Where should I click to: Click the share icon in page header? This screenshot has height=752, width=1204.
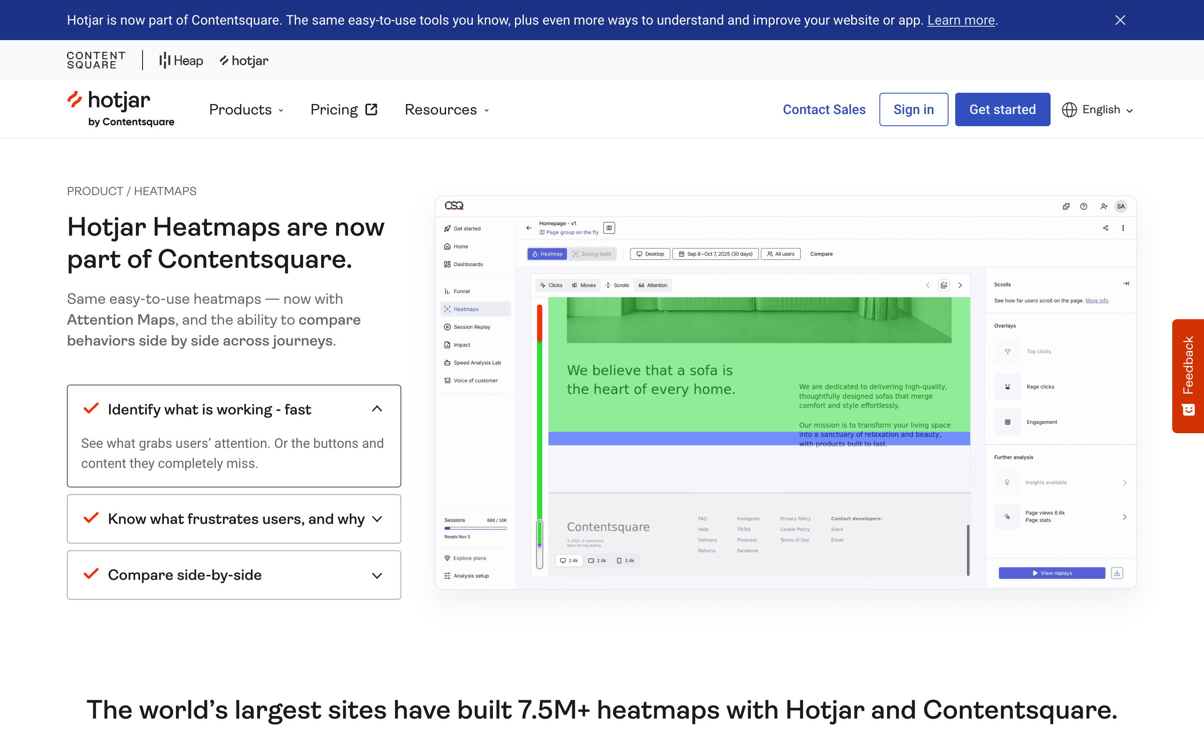1105,228
